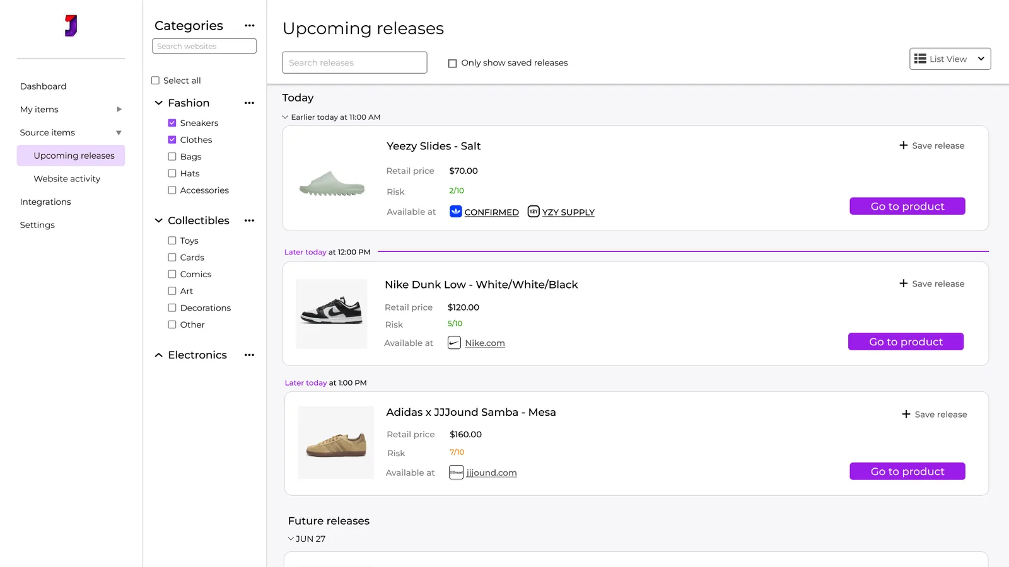Check the Comics category
The height and width of the screenshot is (567, 1009).
172,274
